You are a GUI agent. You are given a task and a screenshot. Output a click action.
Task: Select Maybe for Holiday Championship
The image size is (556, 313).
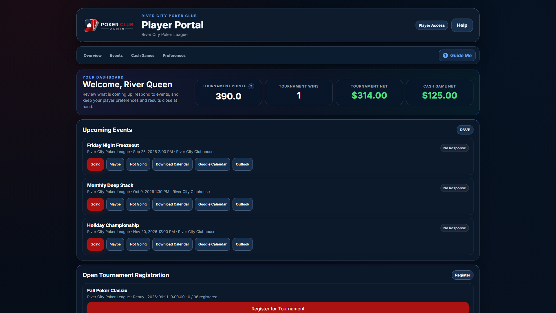[x=115, y=244]
